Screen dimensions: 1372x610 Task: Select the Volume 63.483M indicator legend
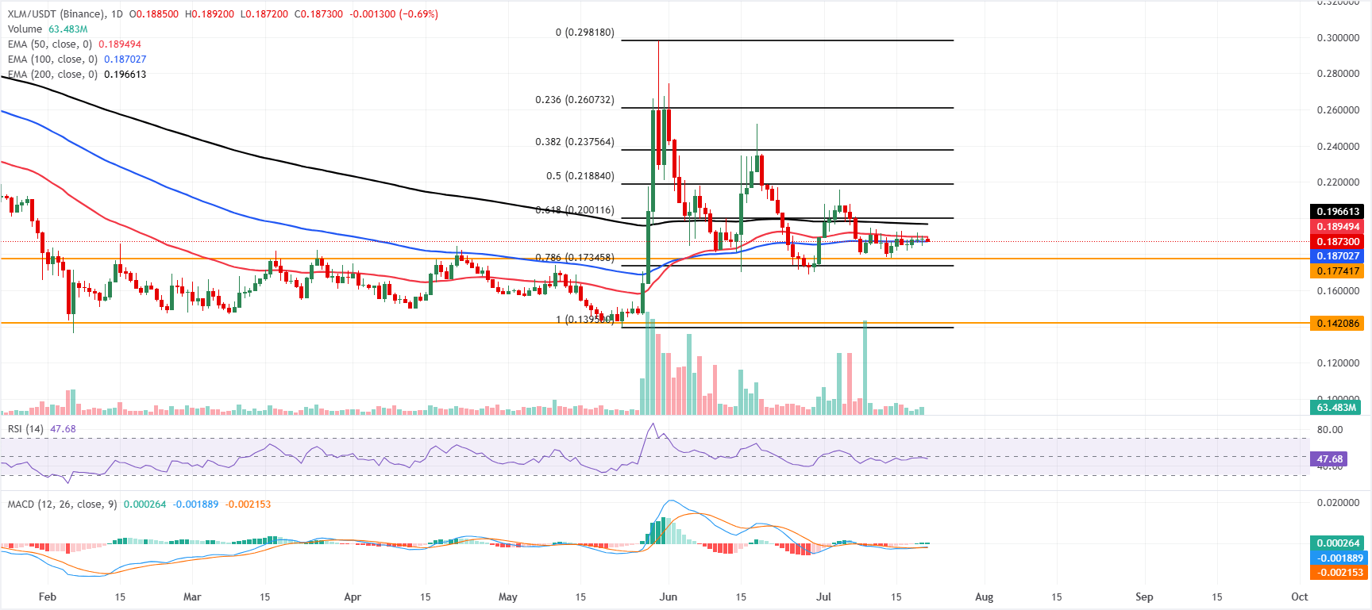tap(48, 29)
